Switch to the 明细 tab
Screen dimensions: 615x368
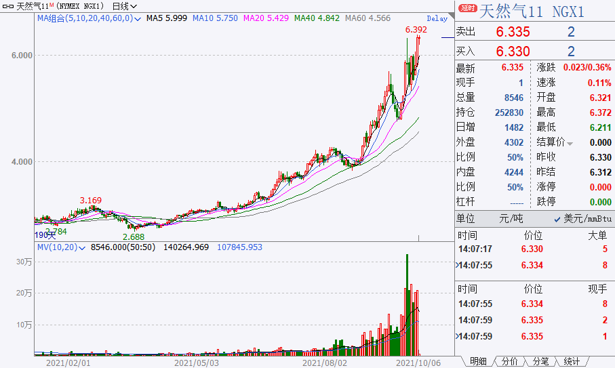point(478,361)
